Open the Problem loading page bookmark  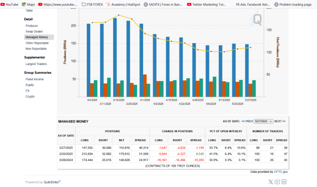(x=293, y=4)
